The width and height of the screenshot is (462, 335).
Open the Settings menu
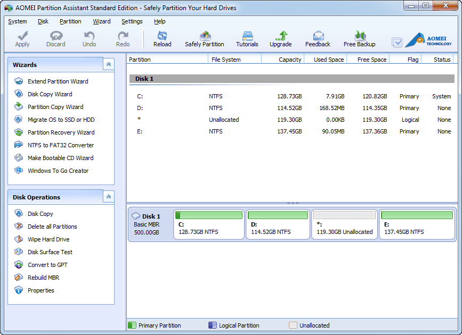pyautogui.click(x=132, y=21)
